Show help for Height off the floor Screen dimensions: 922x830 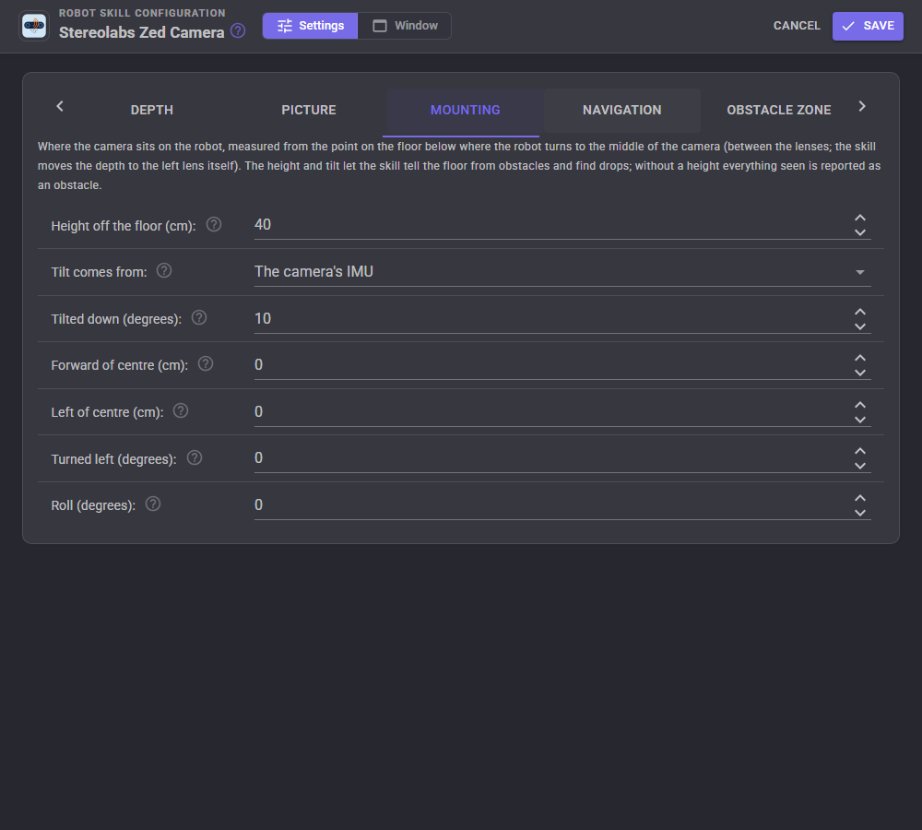214,224
